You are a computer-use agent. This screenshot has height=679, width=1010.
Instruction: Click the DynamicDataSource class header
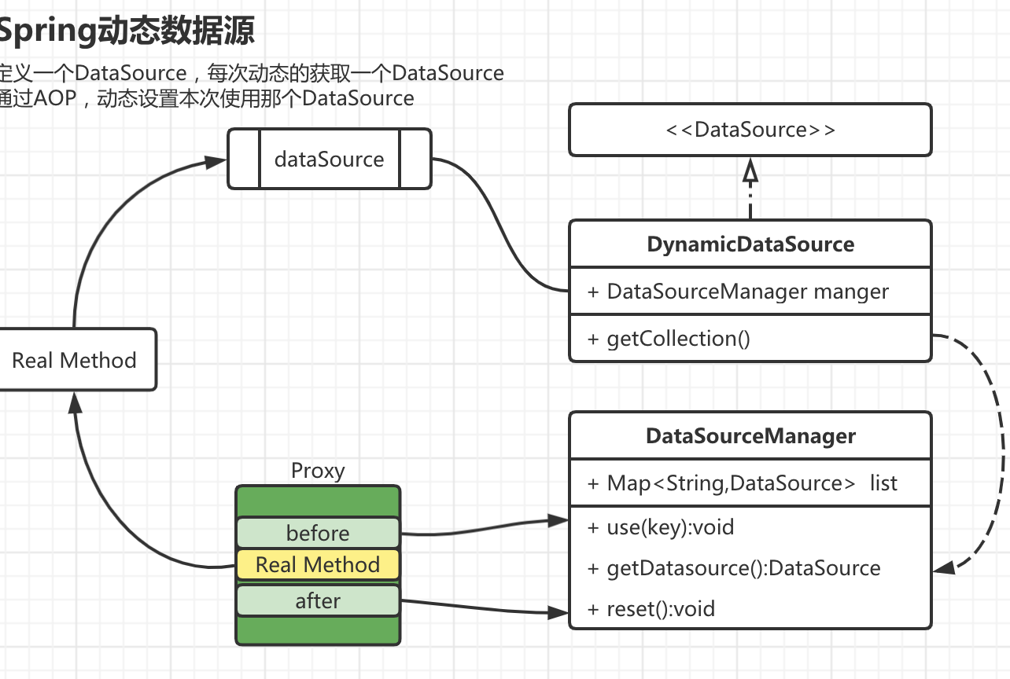point(750,244)
